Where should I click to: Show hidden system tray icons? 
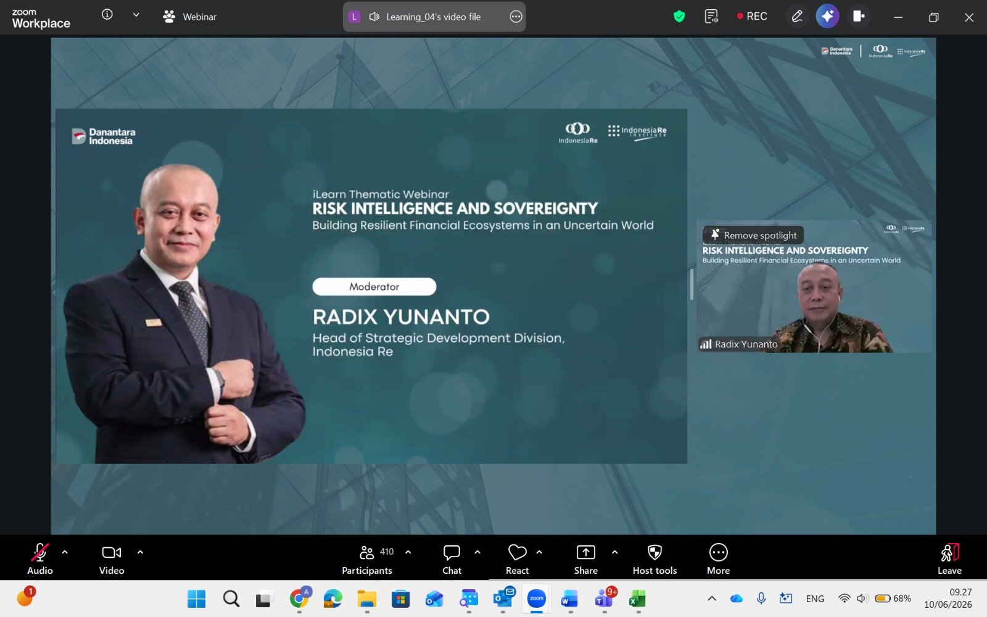pos(712,598)
